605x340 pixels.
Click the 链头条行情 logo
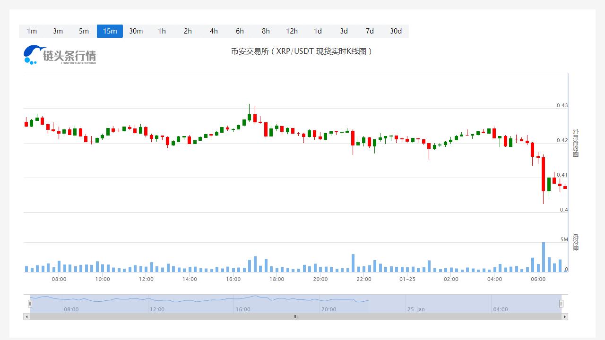60,55
